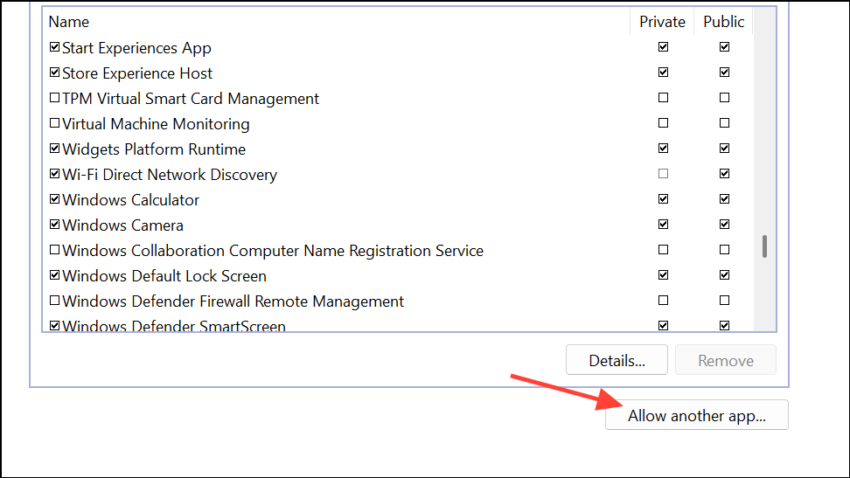Select Wi-Fi Direct Network Discovery row text
This screenshot has height=478, width=850.
tap(170, 175)
